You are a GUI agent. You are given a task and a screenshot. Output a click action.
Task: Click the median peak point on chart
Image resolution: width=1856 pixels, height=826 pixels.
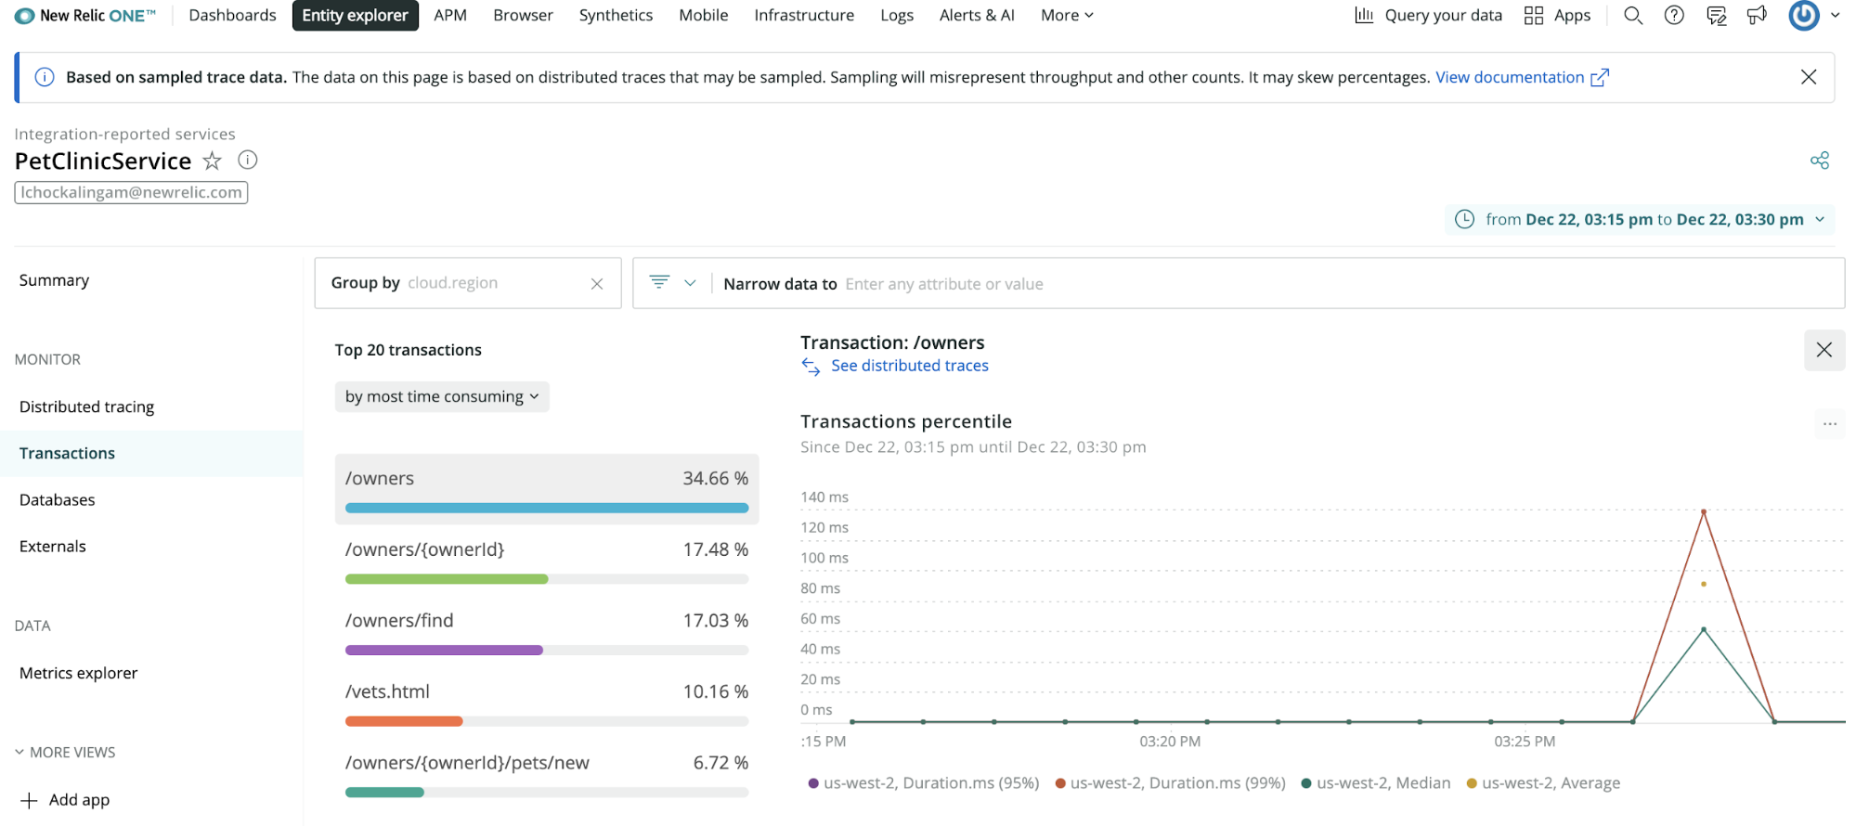pyautogui.click(x=1703, y=629)
